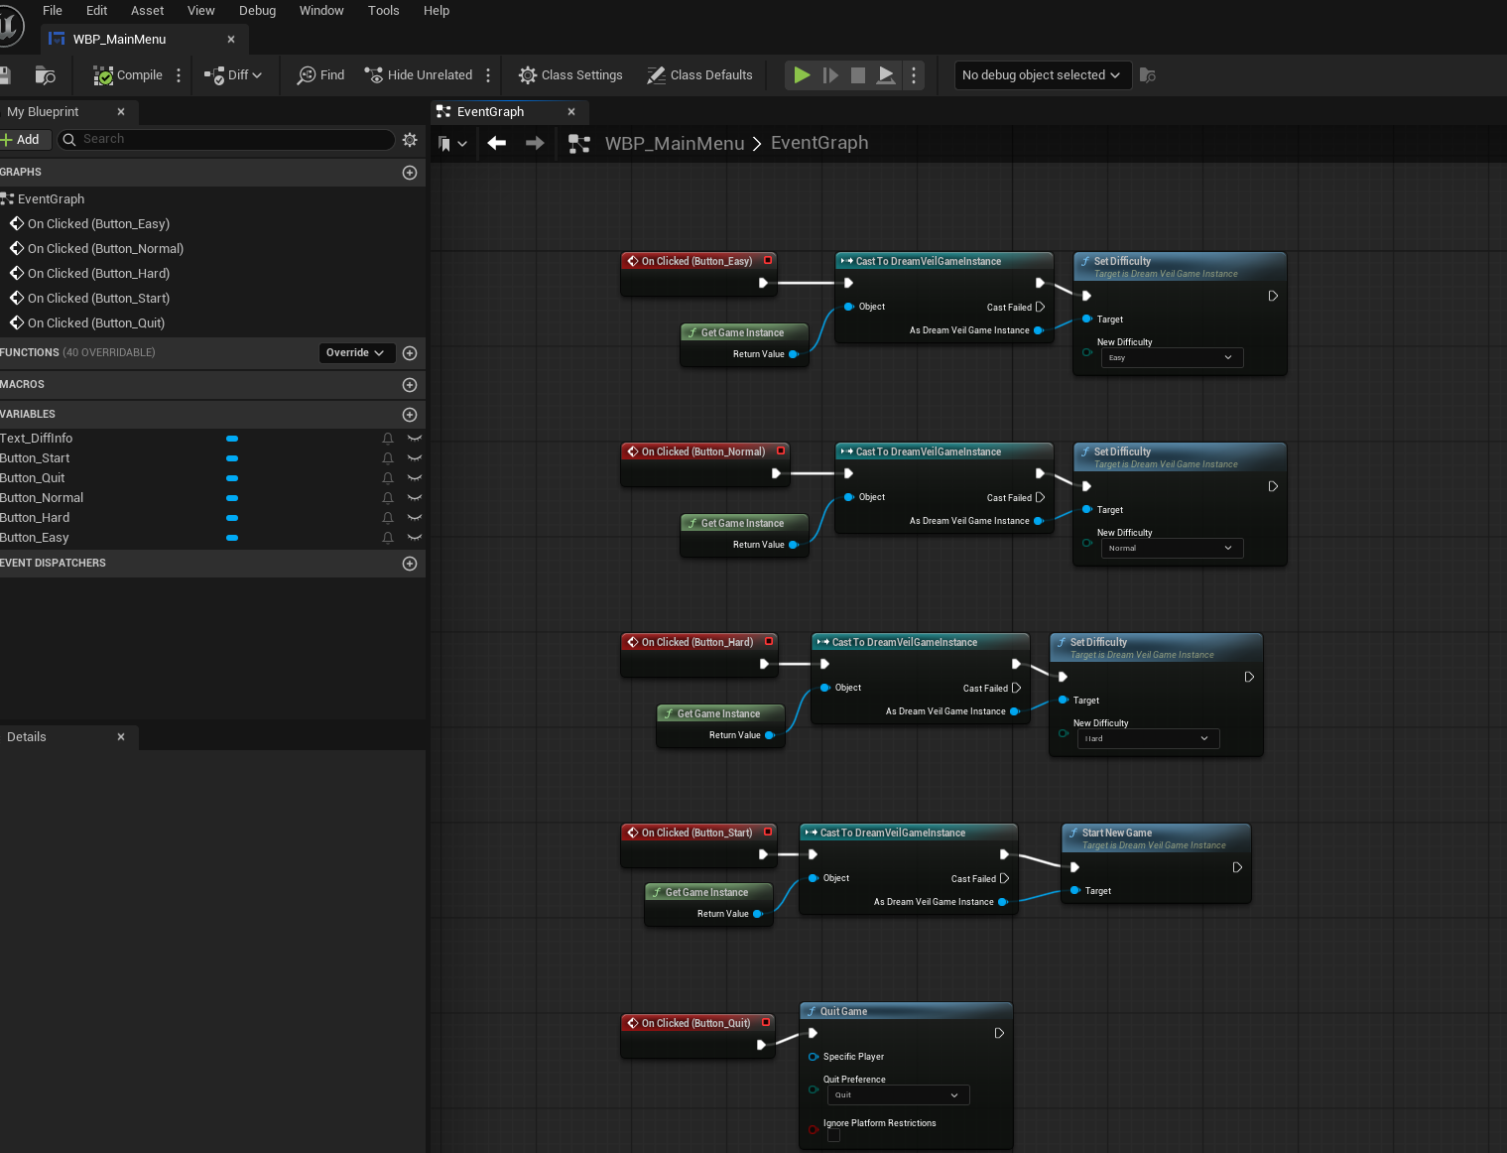1507x1153 pixels.
Task: Toggle visibility eye for Button_Quit variable
Action: (x=415, y=478)
